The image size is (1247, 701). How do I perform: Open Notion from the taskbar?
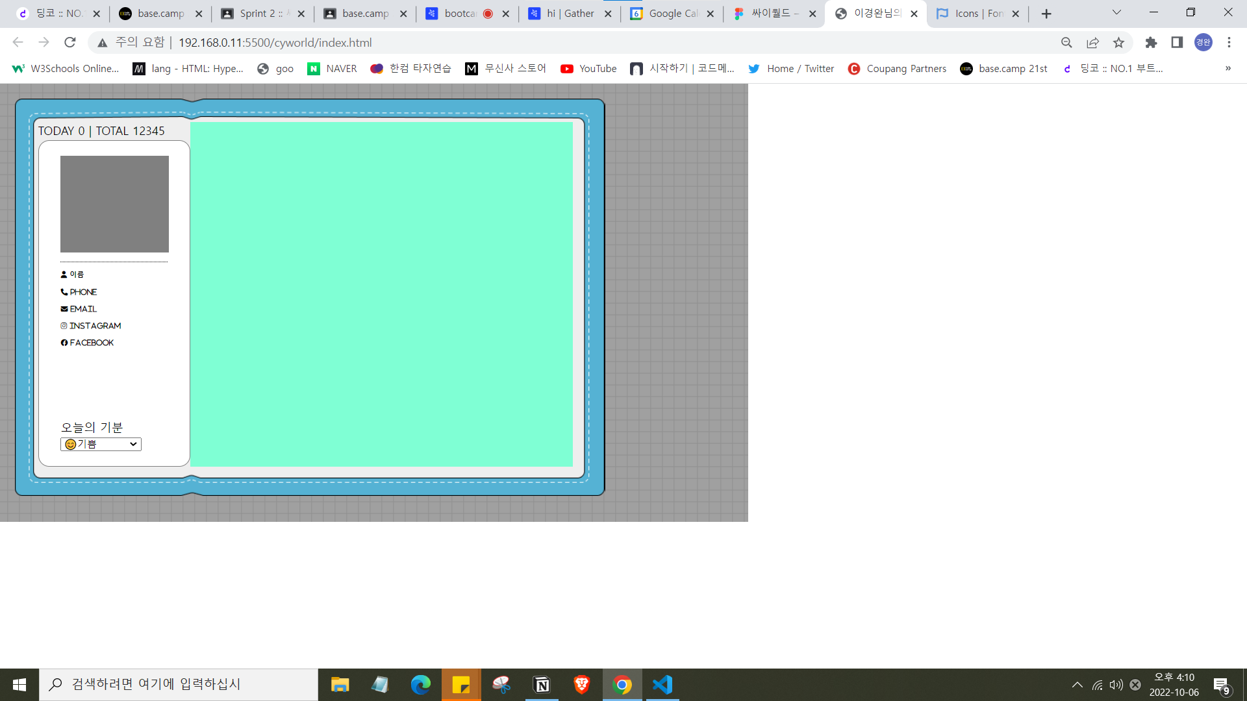point(542,685)
